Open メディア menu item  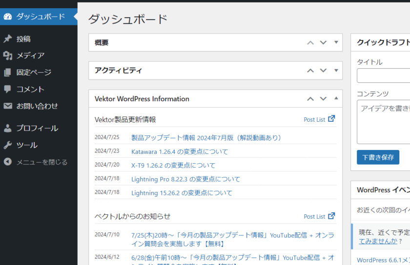pos(39,56)
